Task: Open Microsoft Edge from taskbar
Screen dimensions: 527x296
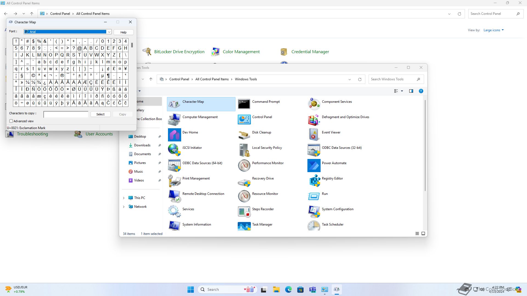Action: pyautogui.click(x=288, y=289)
